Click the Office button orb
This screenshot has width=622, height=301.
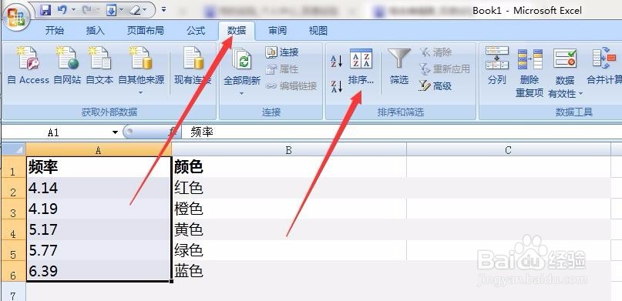tap(16, 18)
